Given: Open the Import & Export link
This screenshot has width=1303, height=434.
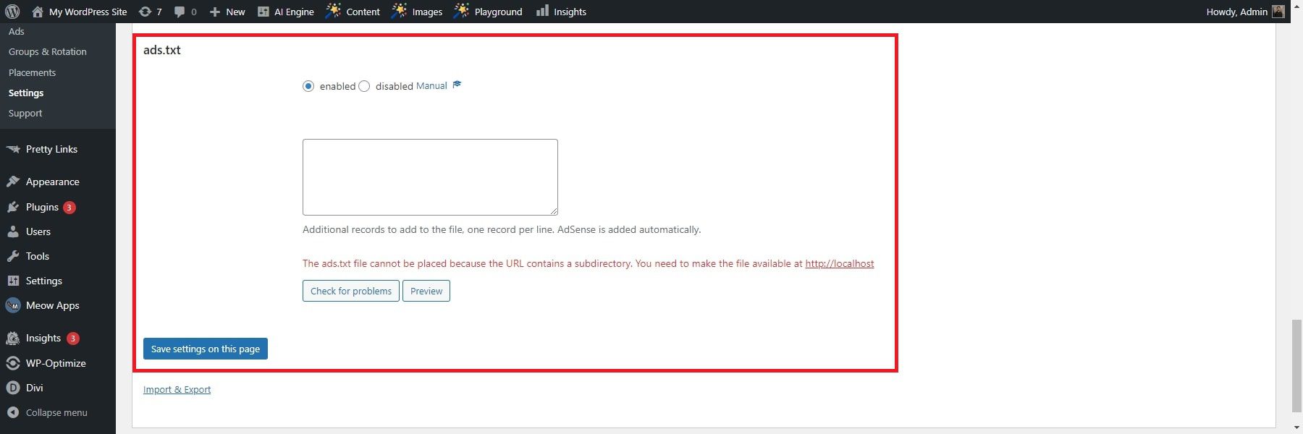Looking at the screenshot, I should [x=177, y=389].
